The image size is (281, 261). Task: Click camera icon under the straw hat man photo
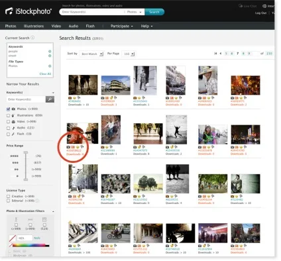coord(200,98)
